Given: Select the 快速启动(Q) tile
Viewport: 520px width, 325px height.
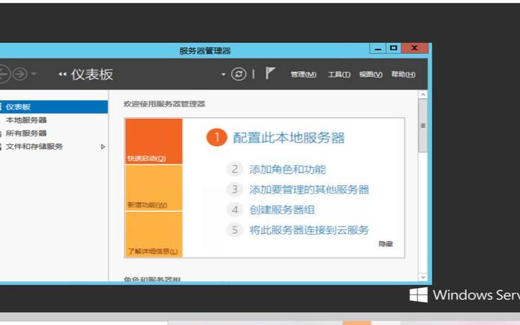Looking at the screenshot, I should 154,141.
